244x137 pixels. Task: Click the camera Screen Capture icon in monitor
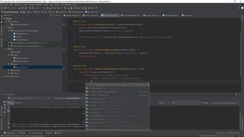tap(5, 102)
